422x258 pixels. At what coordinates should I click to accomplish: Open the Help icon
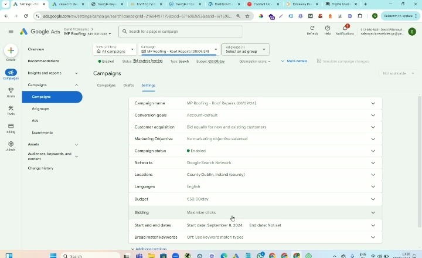coord(328,28)
